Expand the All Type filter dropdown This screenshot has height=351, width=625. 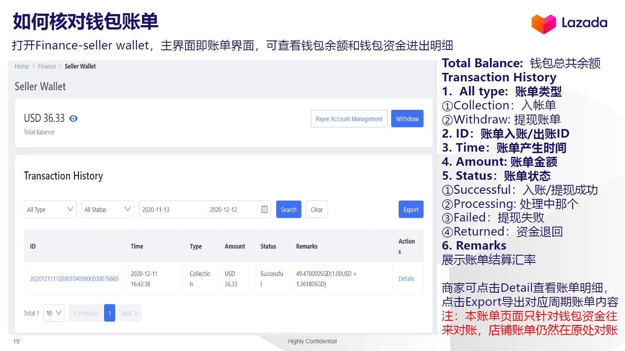point(50,209)
